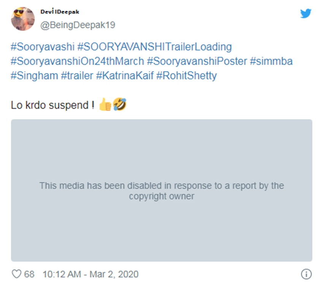Open the #SOORYAVANSHITrailerLoading hashtag
This screenshot has height=288, width=323.
tap(154, 47)
